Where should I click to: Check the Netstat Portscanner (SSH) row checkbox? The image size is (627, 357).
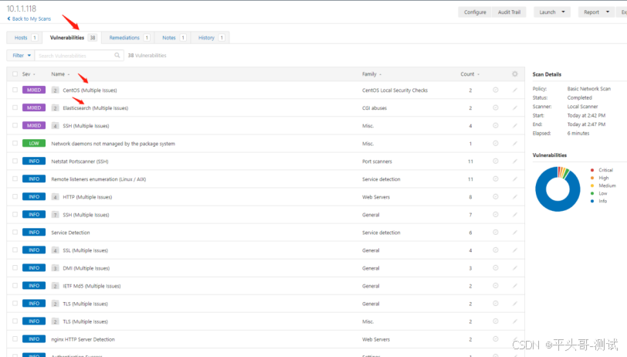pos(15,161)
